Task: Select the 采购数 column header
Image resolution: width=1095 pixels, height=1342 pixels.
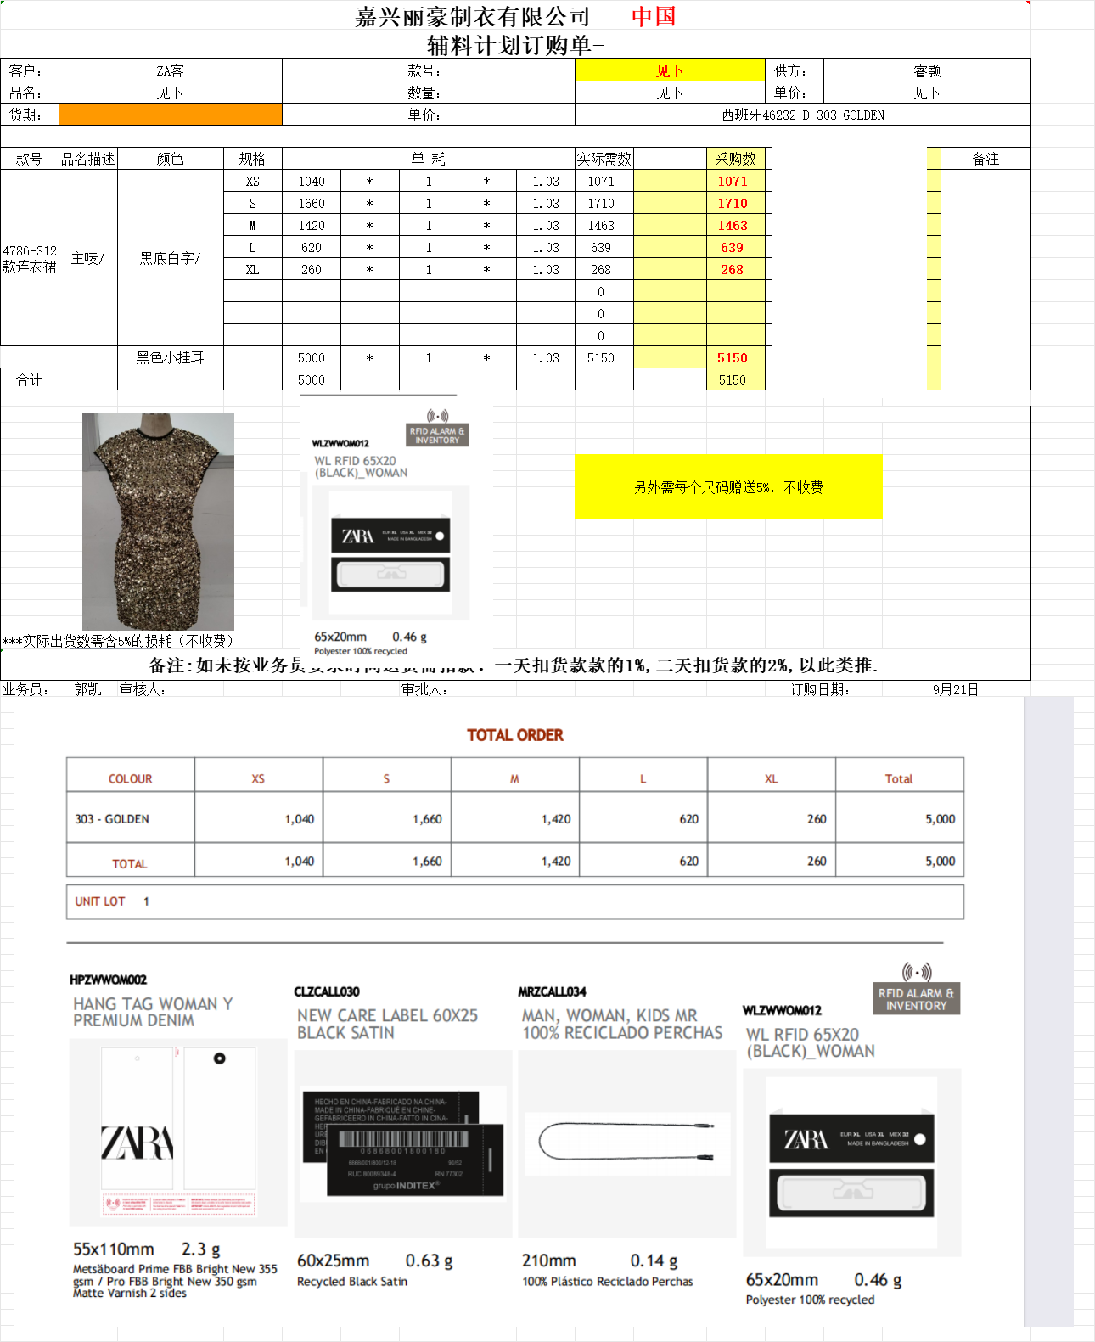Action: [x=735, y=159]
